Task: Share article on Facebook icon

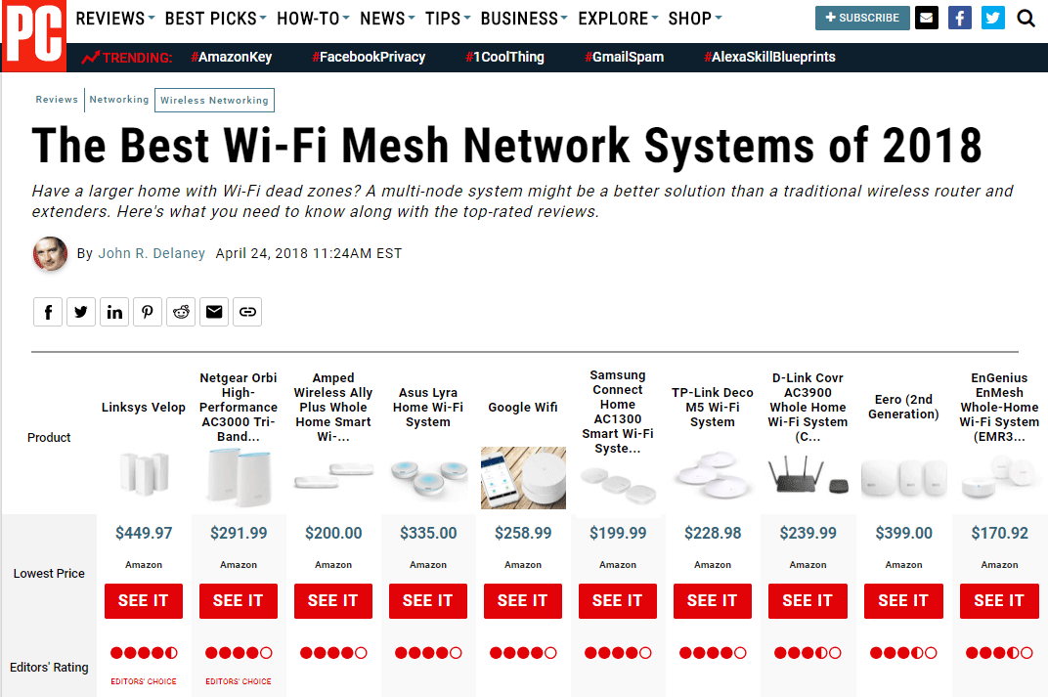Action: tap(48, 312)
